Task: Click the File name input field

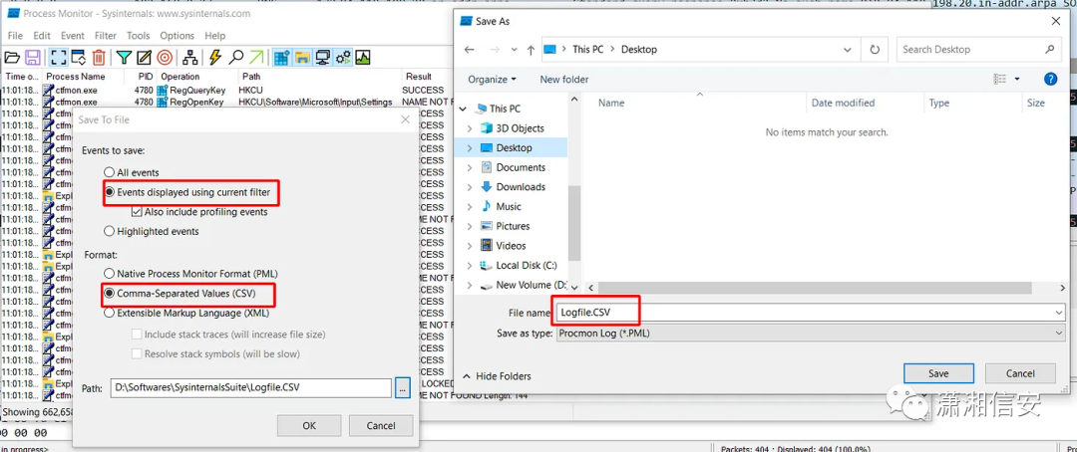Action: pyautogui.click(x=809, y=313)
